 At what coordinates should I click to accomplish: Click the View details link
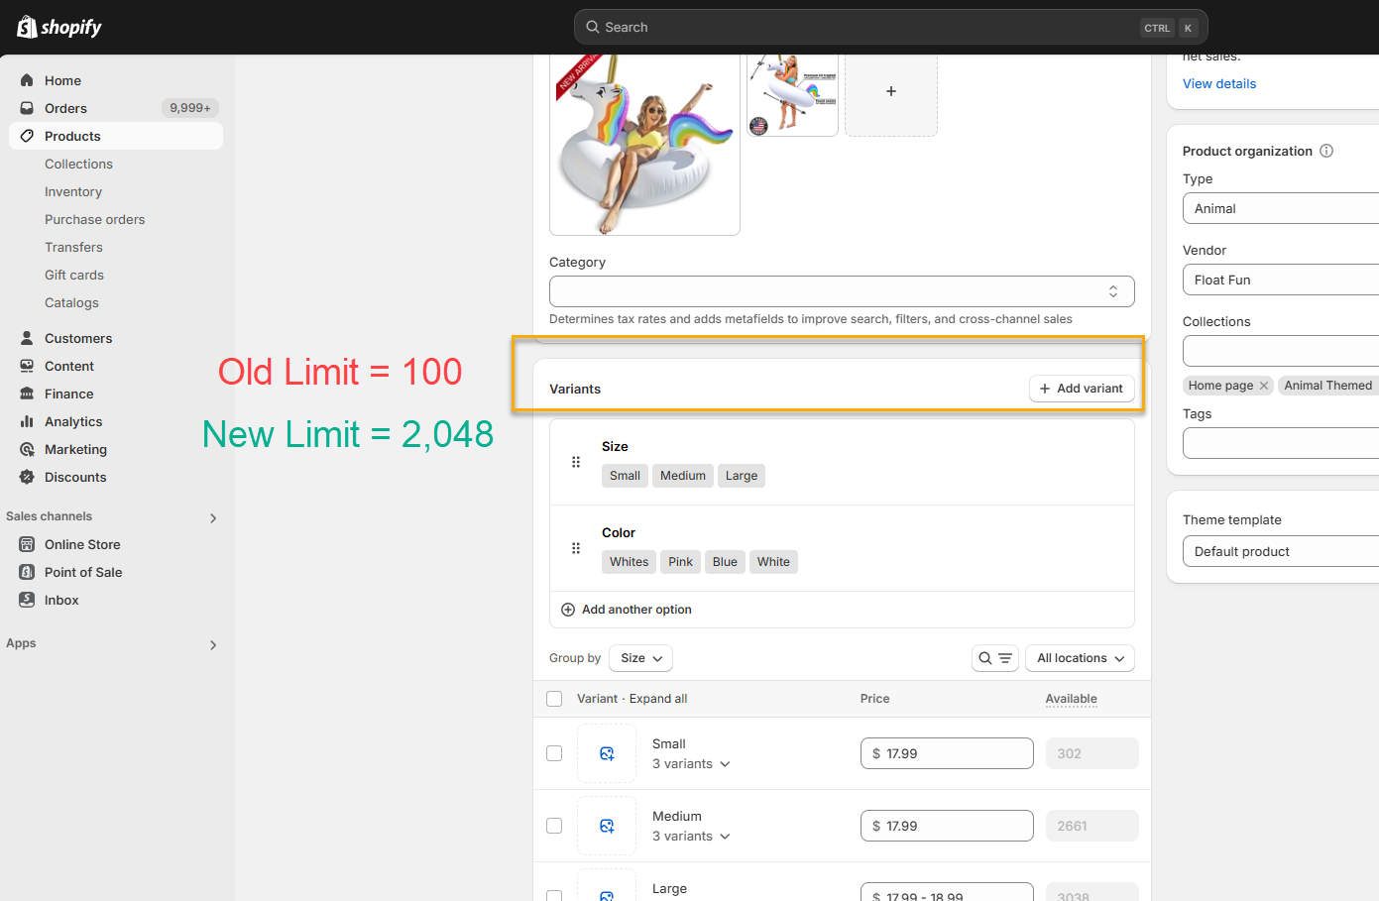[x=1218, y=84]
